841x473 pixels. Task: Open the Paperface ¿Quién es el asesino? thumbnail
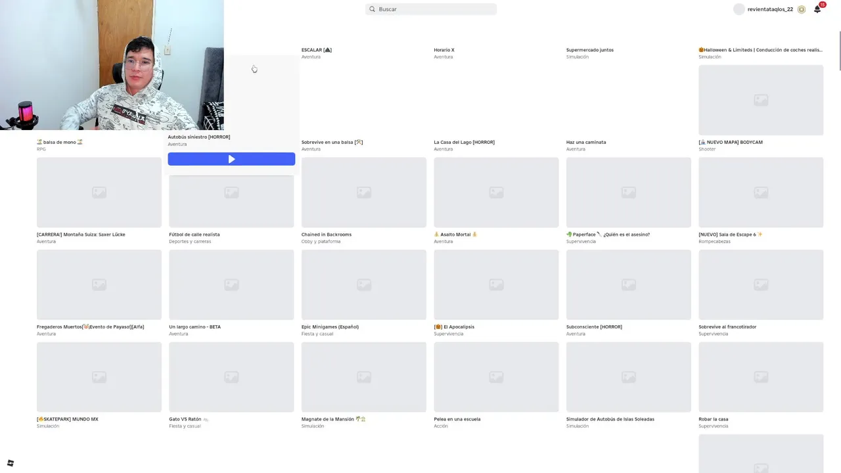point(629,192)
